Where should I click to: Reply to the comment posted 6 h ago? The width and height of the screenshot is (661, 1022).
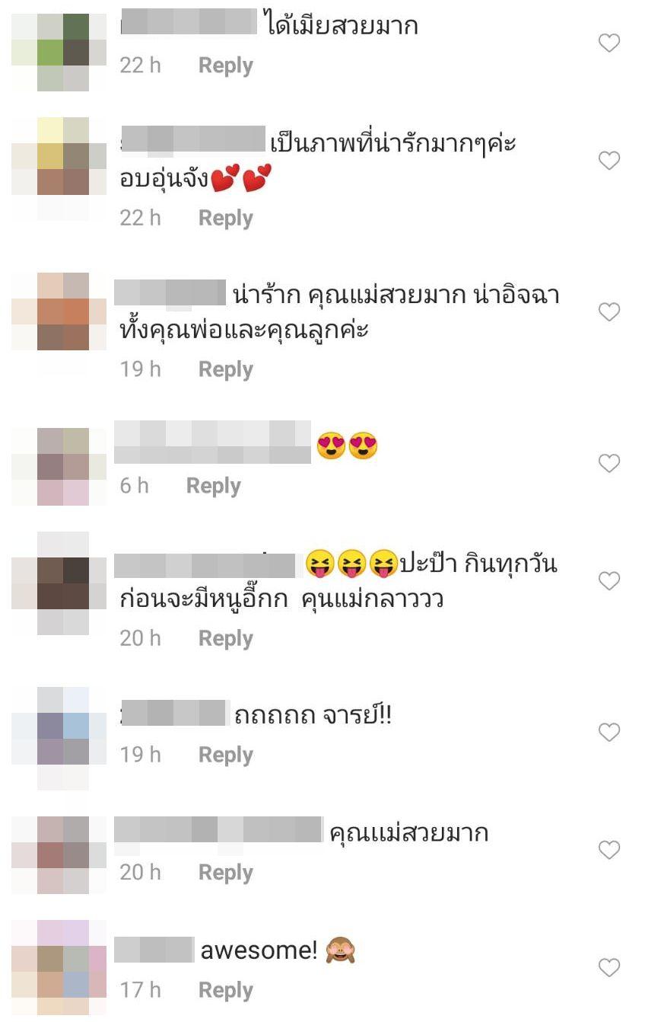[213, 486]
